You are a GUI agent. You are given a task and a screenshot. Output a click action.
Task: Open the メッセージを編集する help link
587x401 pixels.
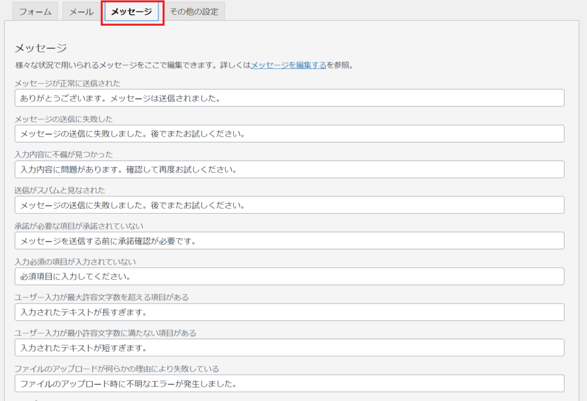[x=289, y=65]
